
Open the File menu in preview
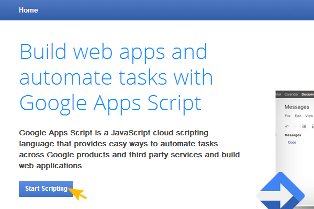287,115
